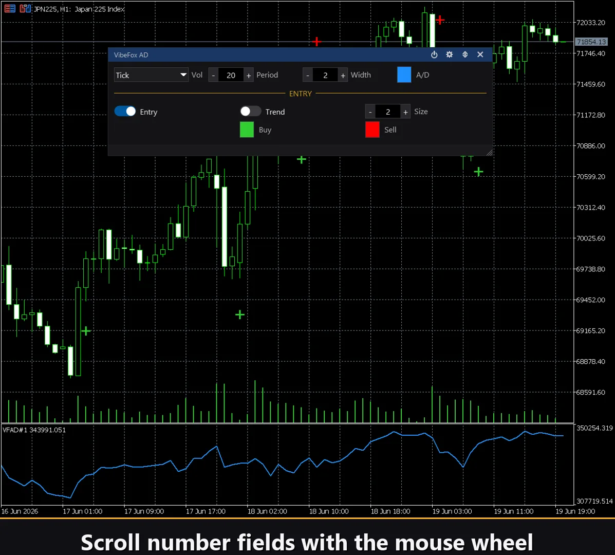Click the 17 Jun 09:00 time label
Image resolution: width=615 pixels, height=555 pixels.
(144, 511)
